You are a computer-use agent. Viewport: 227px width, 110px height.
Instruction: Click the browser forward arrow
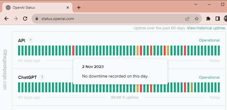(x=16, y=19)
